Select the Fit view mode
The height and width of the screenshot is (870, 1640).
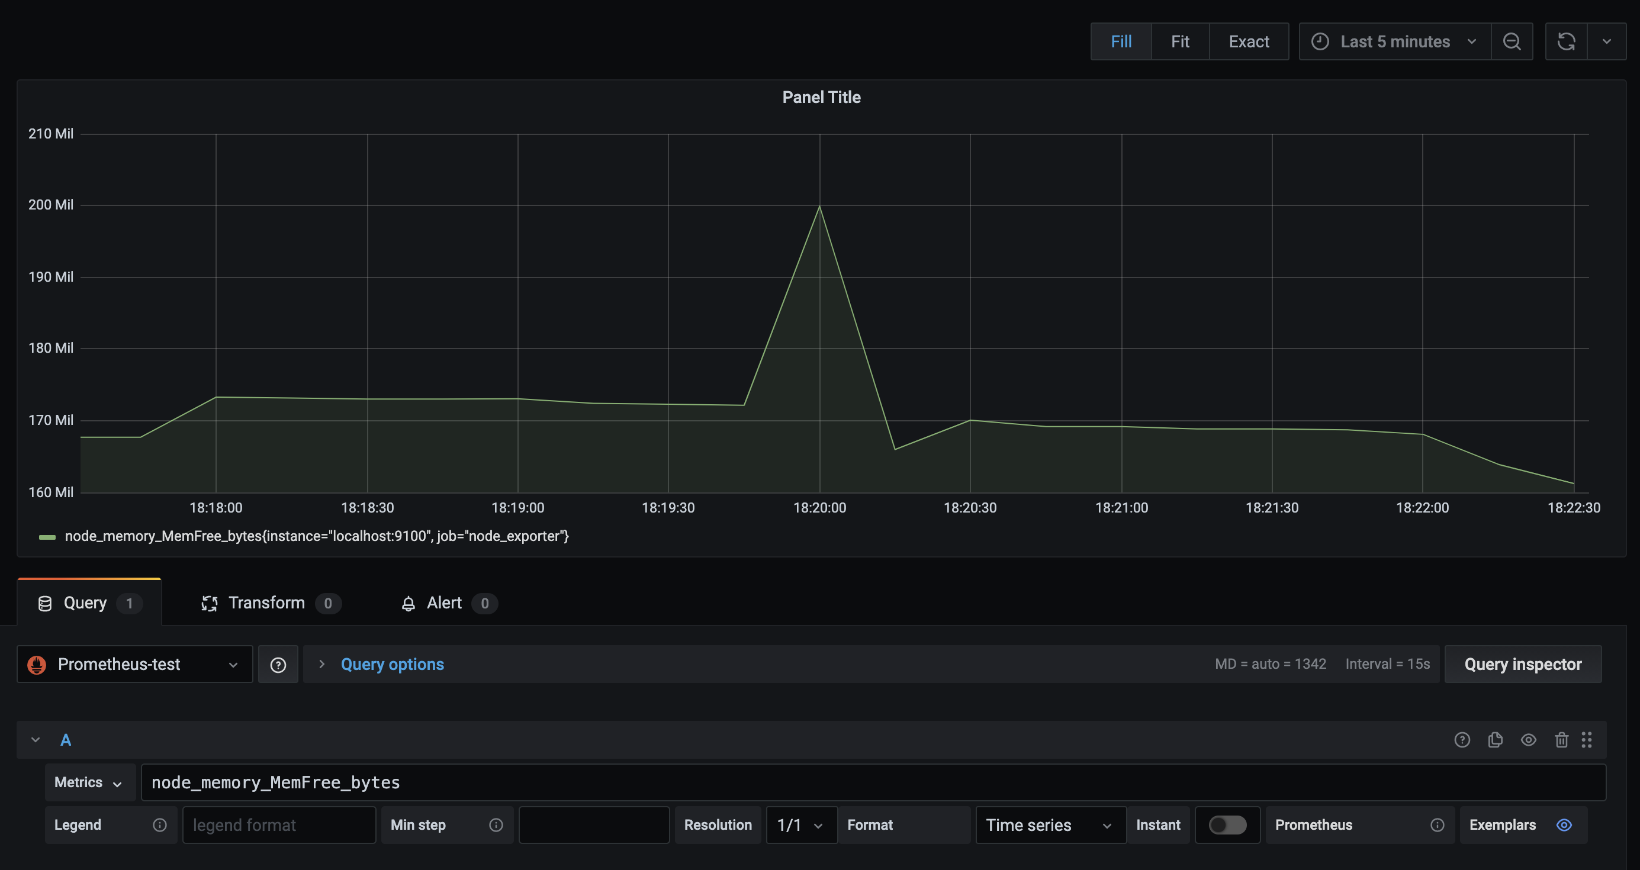[1180, 41]
